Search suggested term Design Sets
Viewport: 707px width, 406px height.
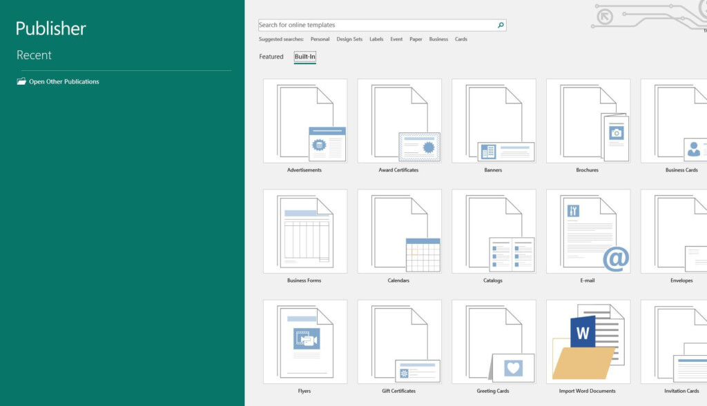click(349, 39)
